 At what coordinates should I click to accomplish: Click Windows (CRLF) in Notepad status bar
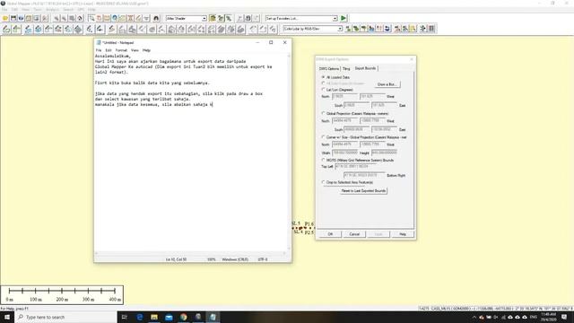click(235, 259)
